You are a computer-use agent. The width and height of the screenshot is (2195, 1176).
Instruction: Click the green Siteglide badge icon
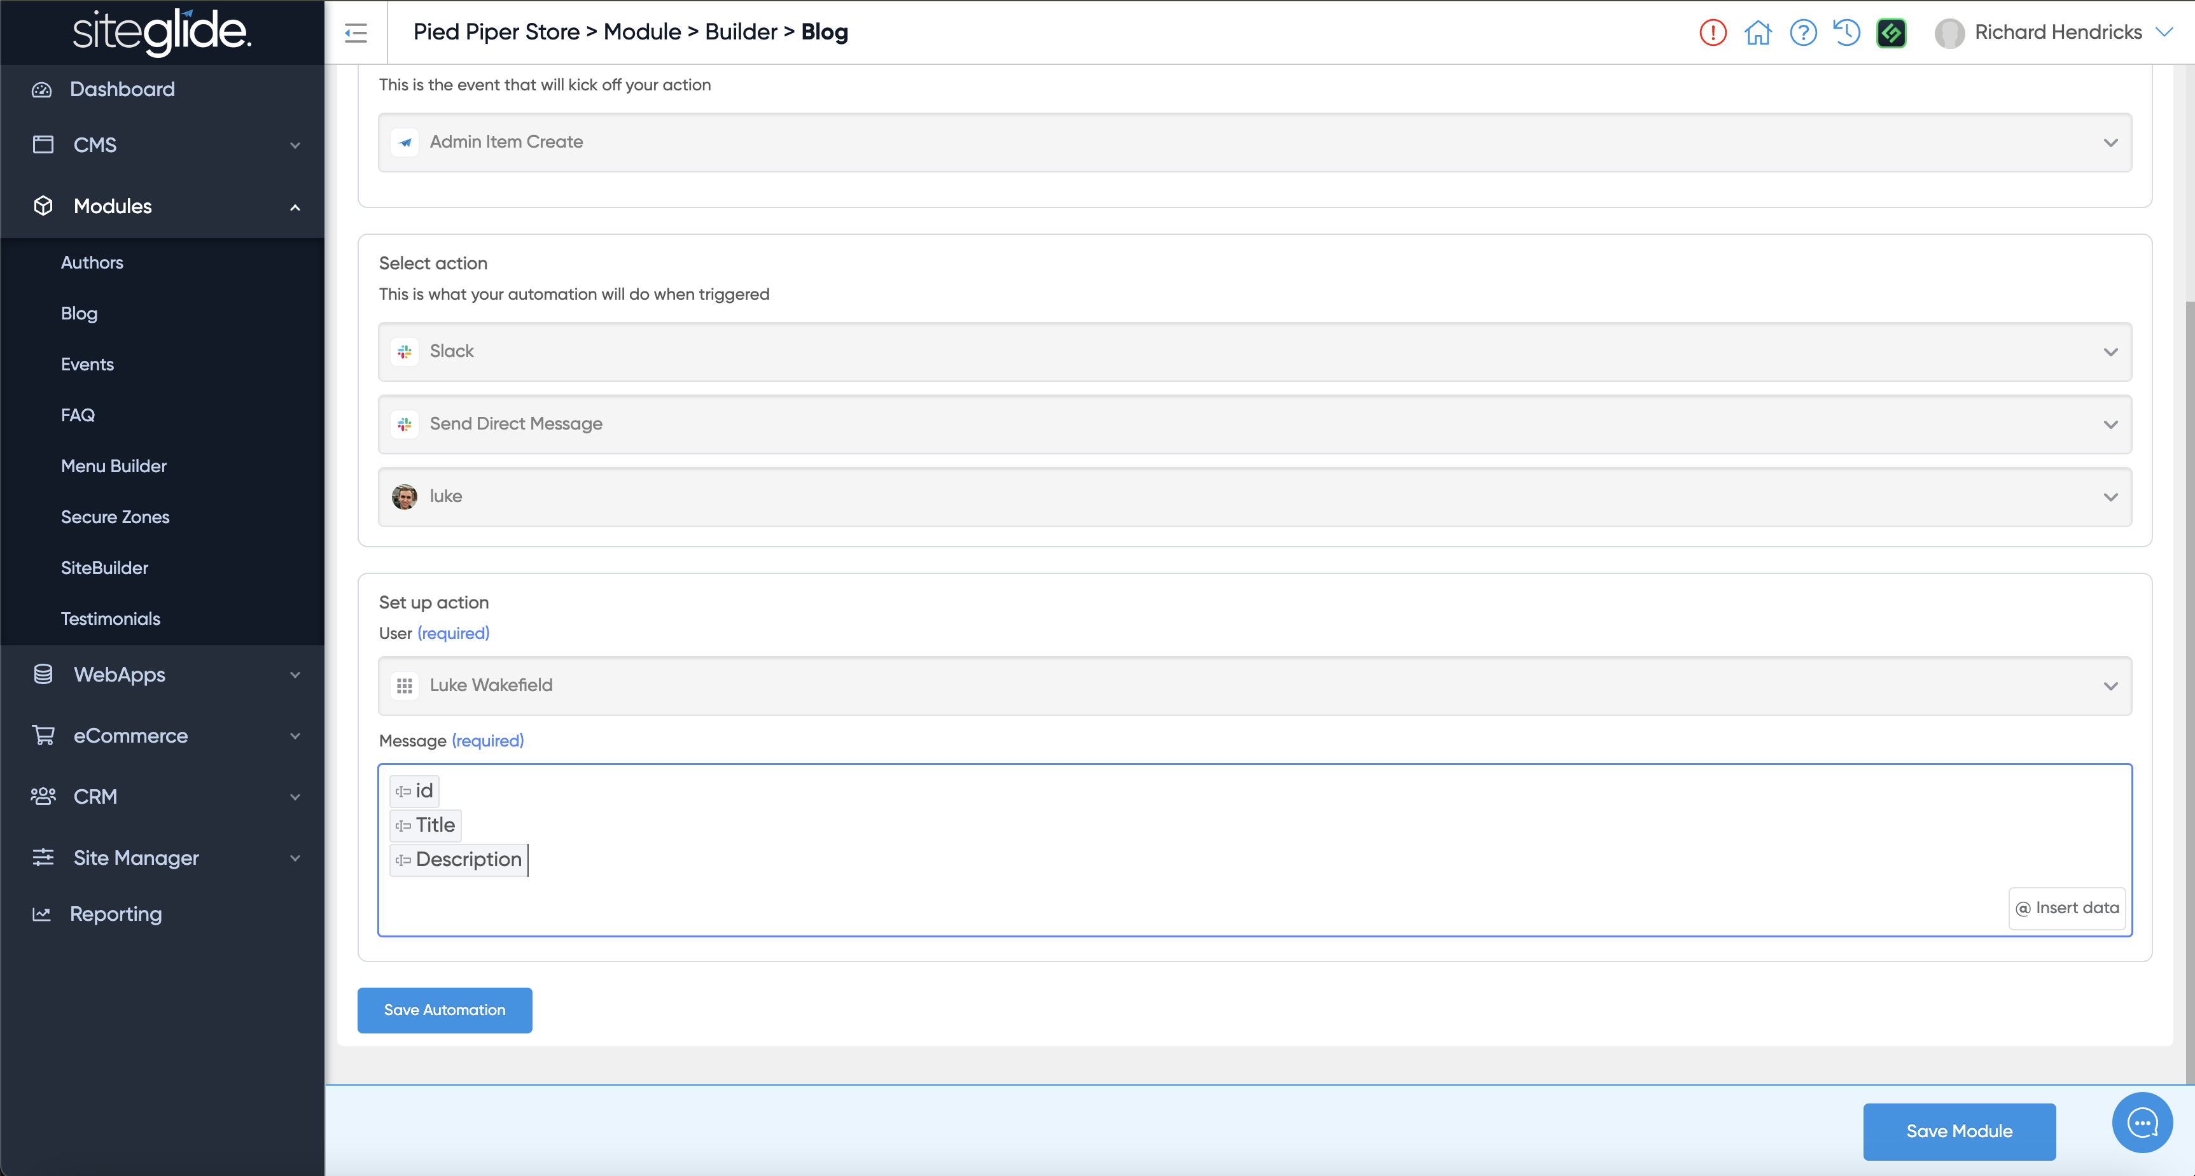pyautogui.click(x=1891, y=32)
